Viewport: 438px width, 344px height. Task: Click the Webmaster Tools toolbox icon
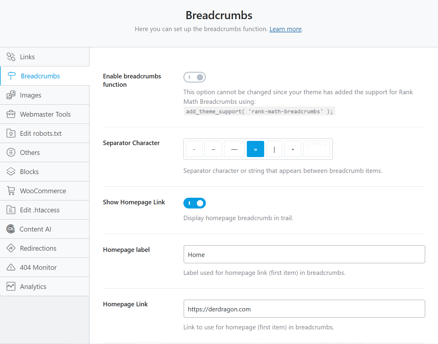11,114
